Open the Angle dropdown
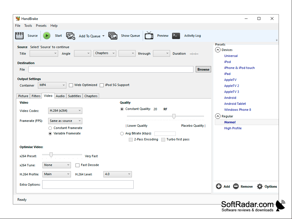This screenshot has height=219, width=292. pos(83,54)
